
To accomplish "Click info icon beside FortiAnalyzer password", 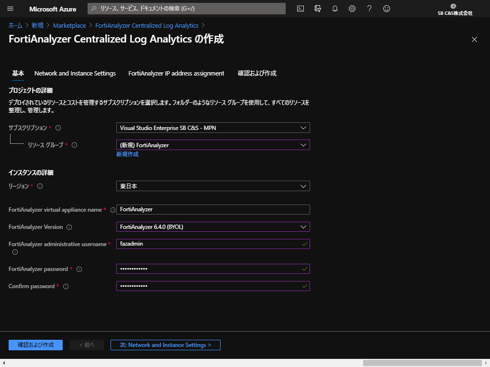I will pyautogui.click(x=79, y=270).
